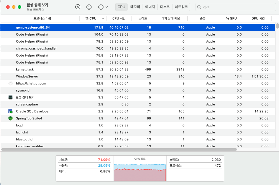
Task: Click the 시스템 71.09% value
Action: [104, 160]
